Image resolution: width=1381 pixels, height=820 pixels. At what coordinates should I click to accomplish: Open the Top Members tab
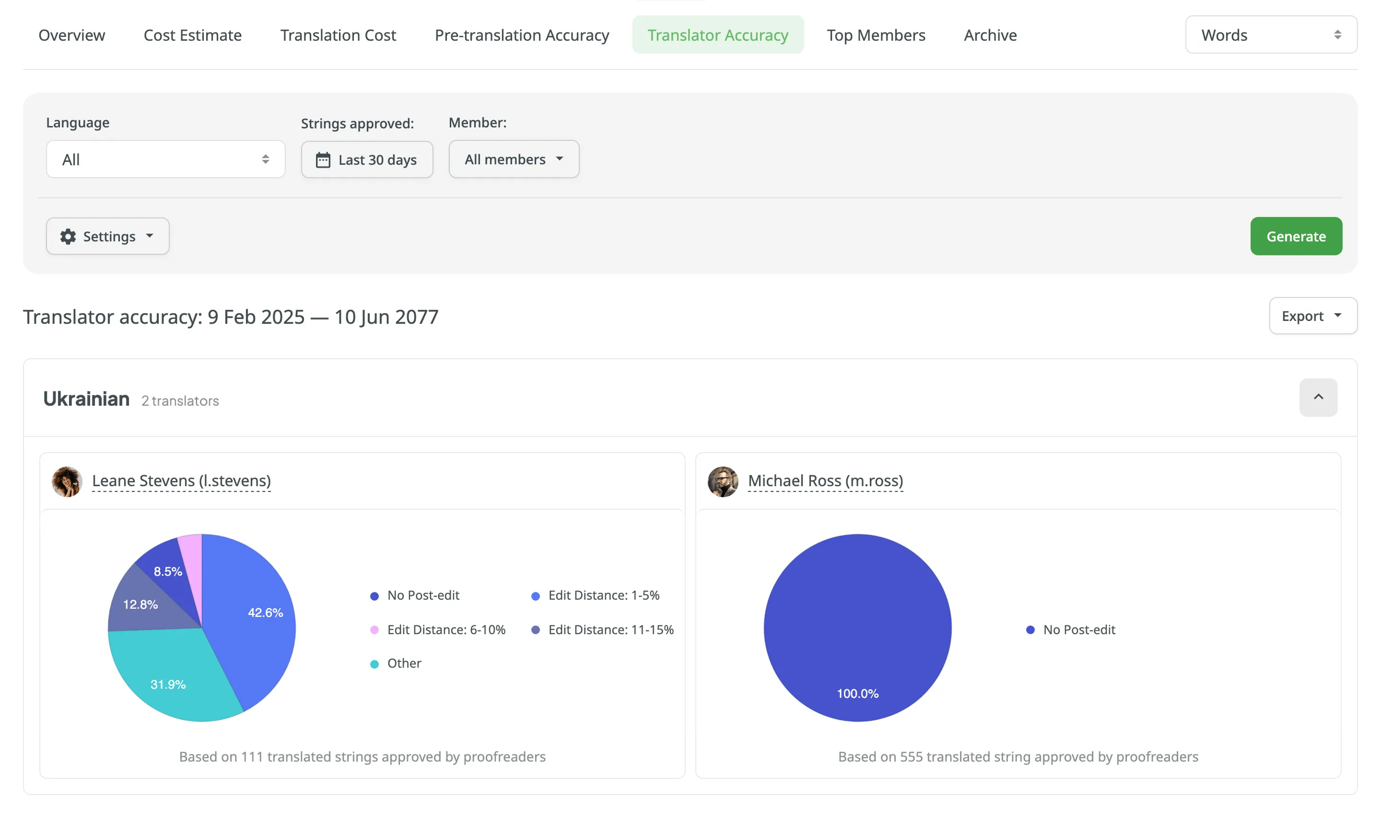pyautogui.click(x=876, y=35)
